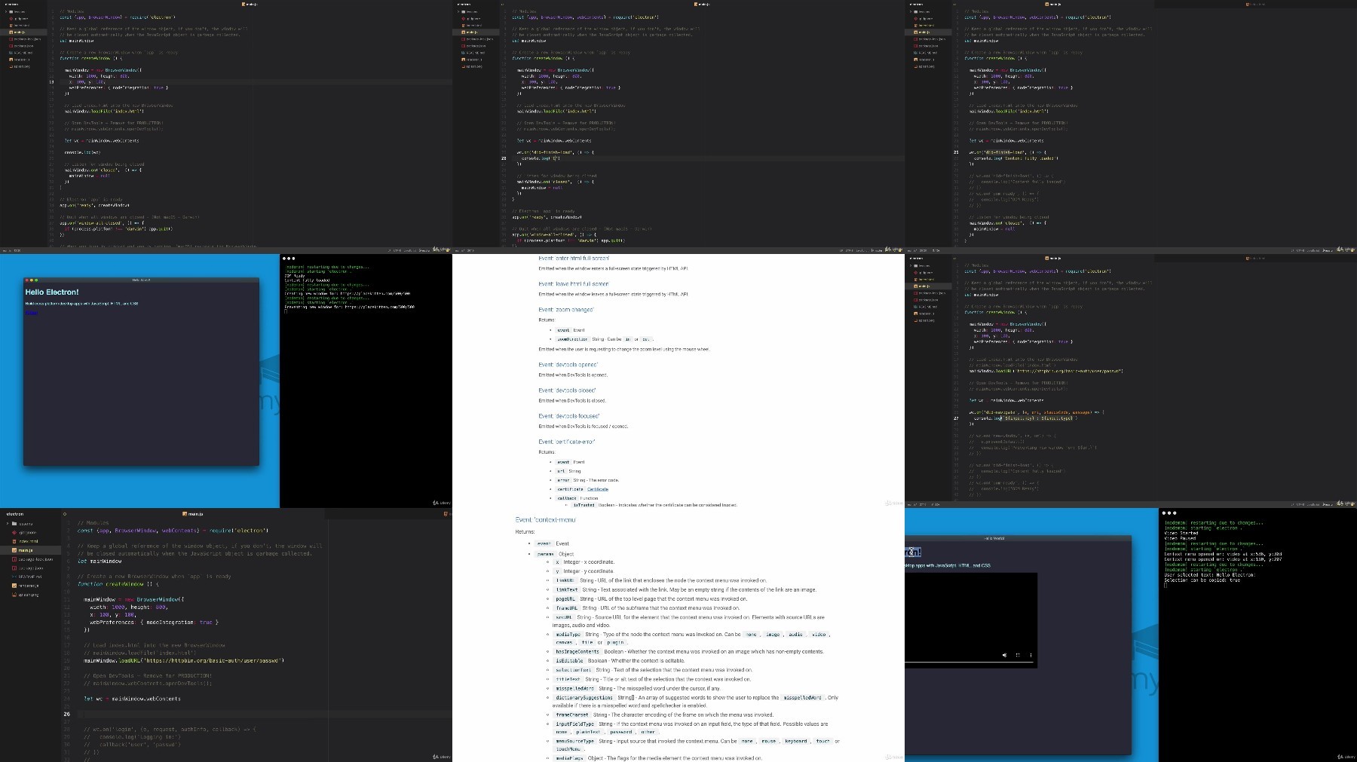This screenshot has width=1357, height=762.
Task: Click the Kitten link in Hello World window
Action: point(31,313)
